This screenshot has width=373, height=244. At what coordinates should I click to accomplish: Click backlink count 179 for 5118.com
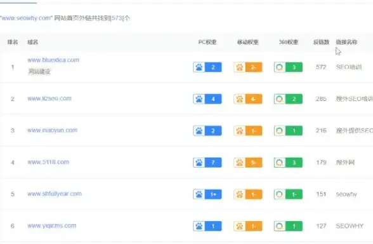[x=321, y=163]
